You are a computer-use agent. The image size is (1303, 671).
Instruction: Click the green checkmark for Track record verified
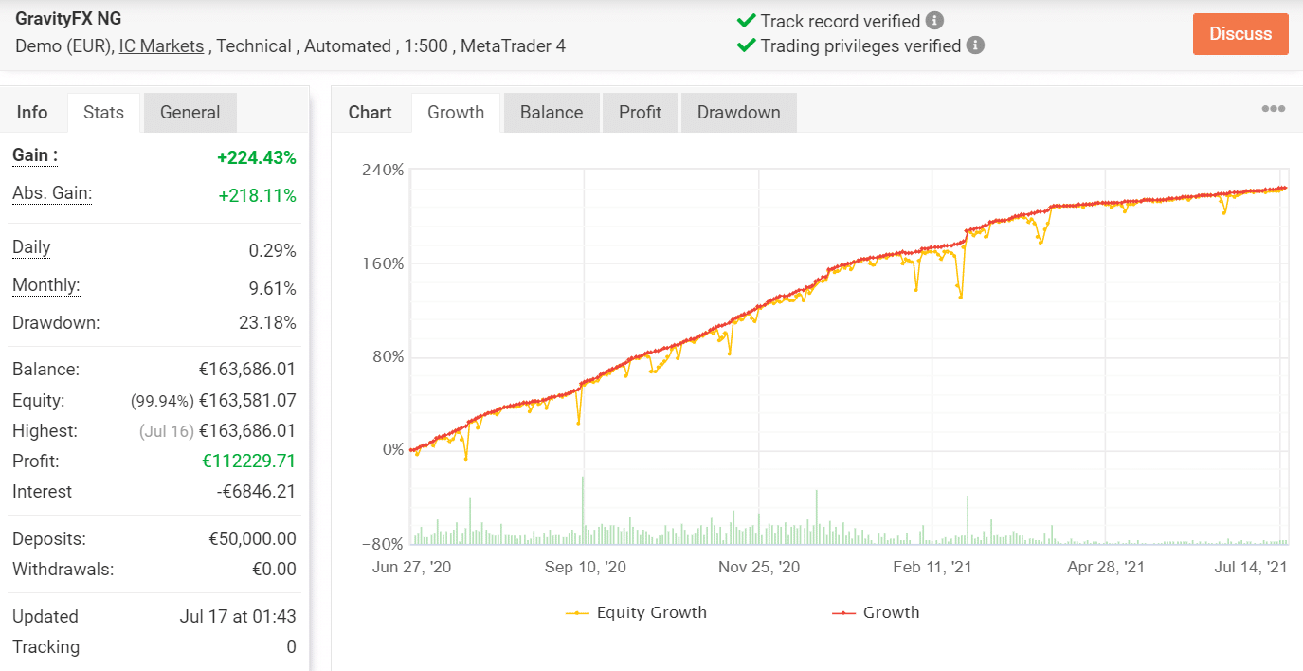(744, 20)
